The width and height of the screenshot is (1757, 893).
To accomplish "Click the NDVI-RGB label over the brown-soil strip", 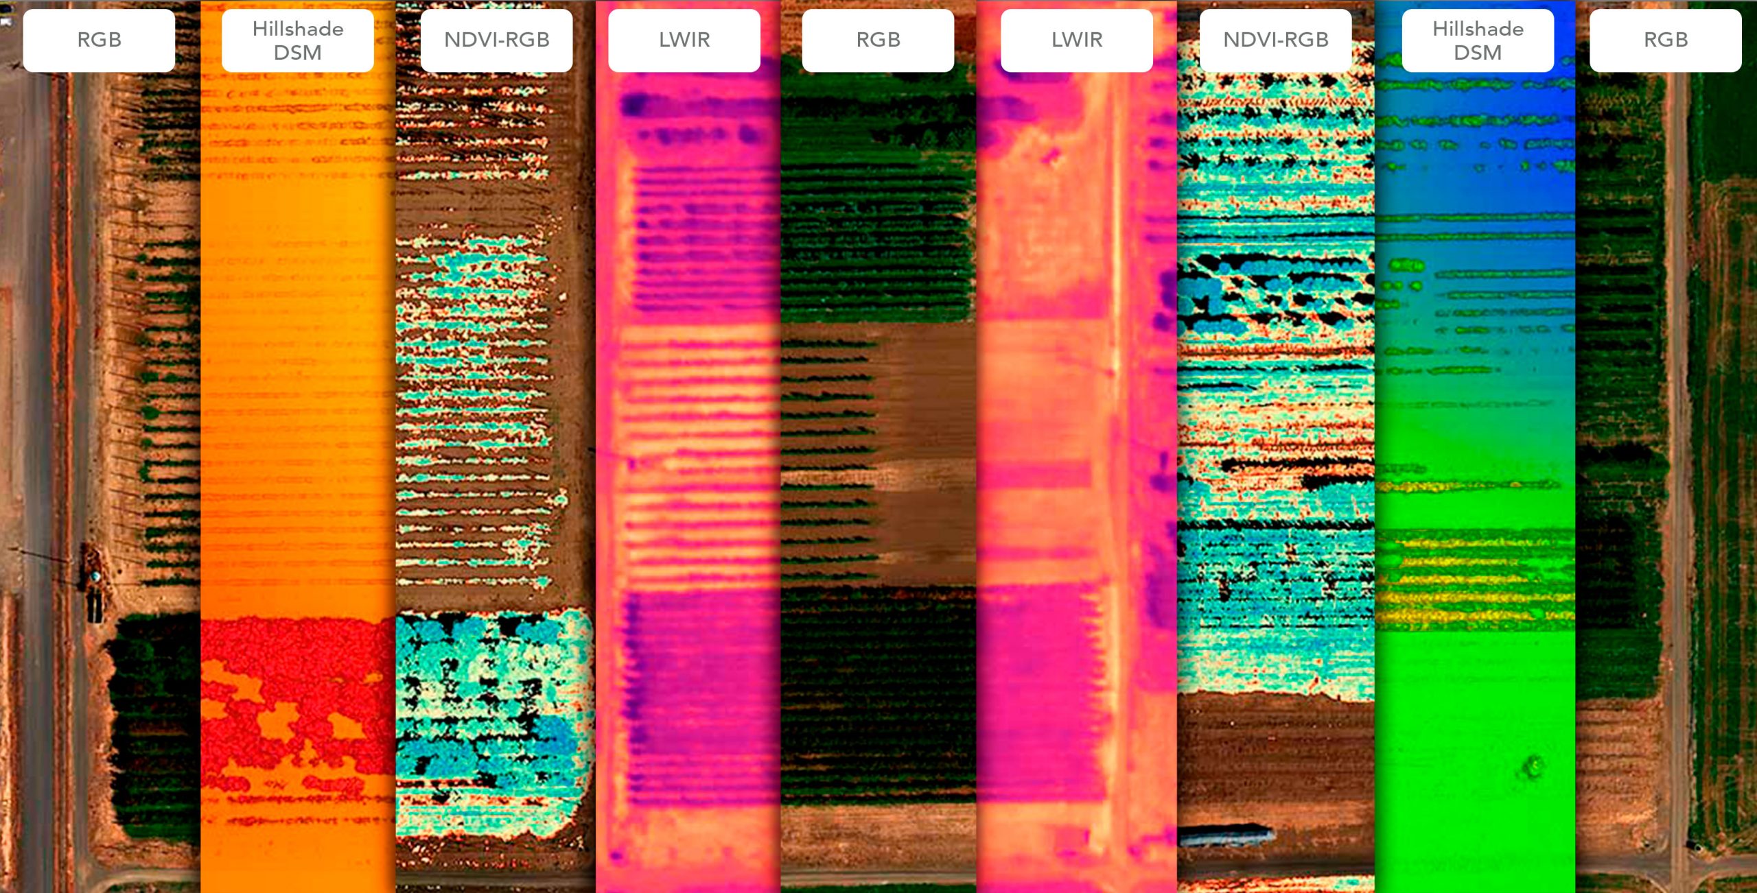I will pyautogui.click(x=496, y=40).
